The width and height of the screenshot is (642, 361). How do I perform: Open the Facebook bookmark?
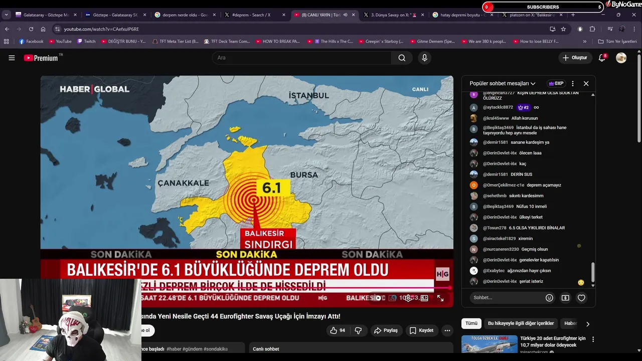click(x=31, y=42)
